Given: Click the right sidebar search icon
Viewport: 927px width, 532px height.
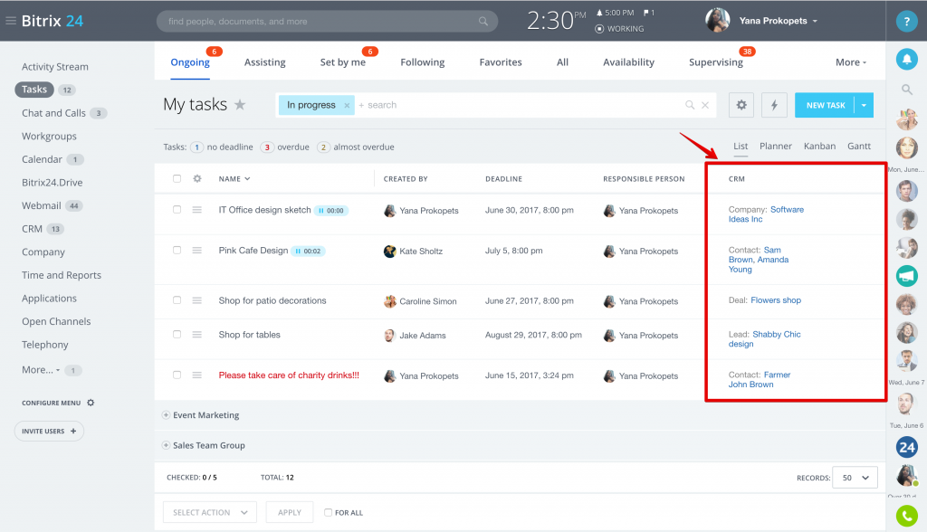Looking at the screenshot, I should [906, 90].
